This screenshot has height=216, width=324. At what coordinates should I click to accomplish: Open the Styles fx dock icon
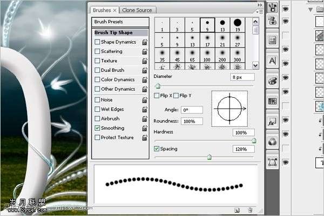coord(273,122)
